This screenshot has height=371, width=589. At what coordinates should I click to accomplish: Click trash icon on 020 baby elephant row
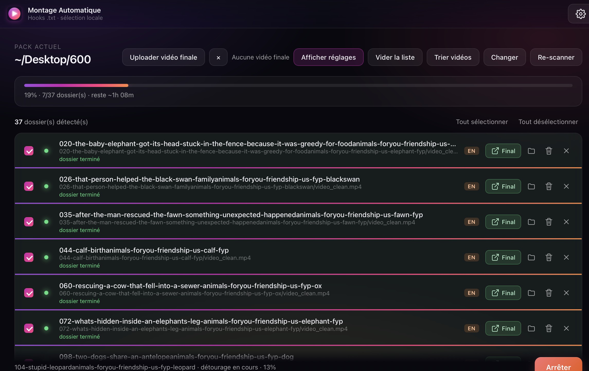pos(549,151)
